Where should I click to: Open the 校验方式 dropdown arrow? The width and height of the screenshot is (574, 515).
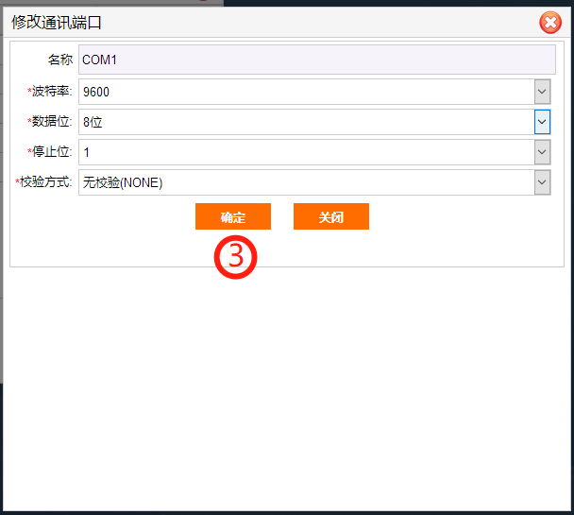[542, 182]
